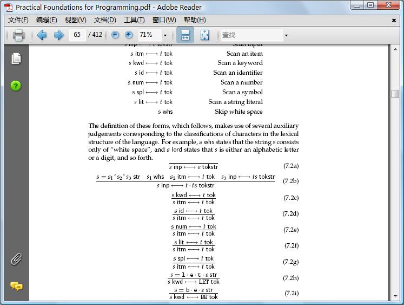Click paragraph line starting 'The definition of these forms'
404x305 pixels.
pos(194,126)
